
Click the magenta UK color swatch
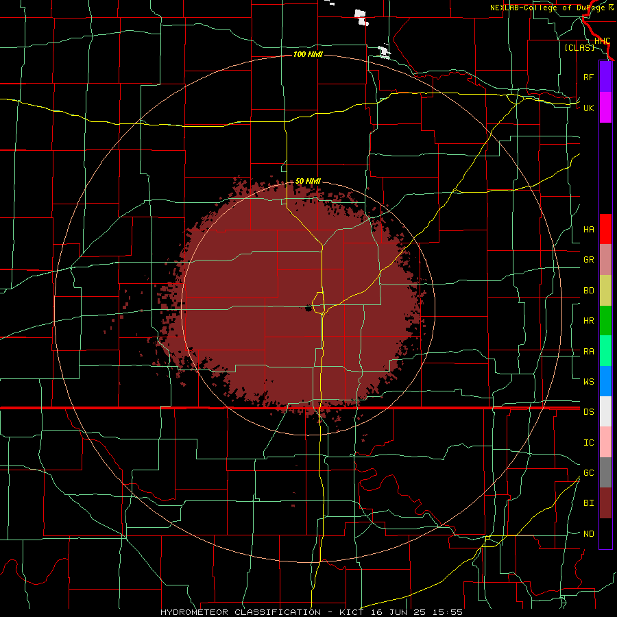point(605,107)
